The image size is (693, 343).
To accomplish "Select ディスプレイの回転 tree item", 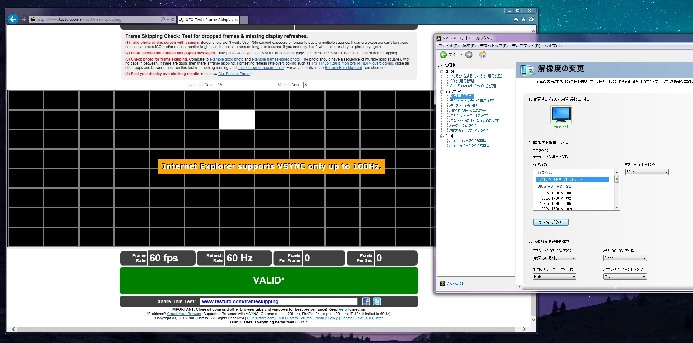I will point(464,106).
